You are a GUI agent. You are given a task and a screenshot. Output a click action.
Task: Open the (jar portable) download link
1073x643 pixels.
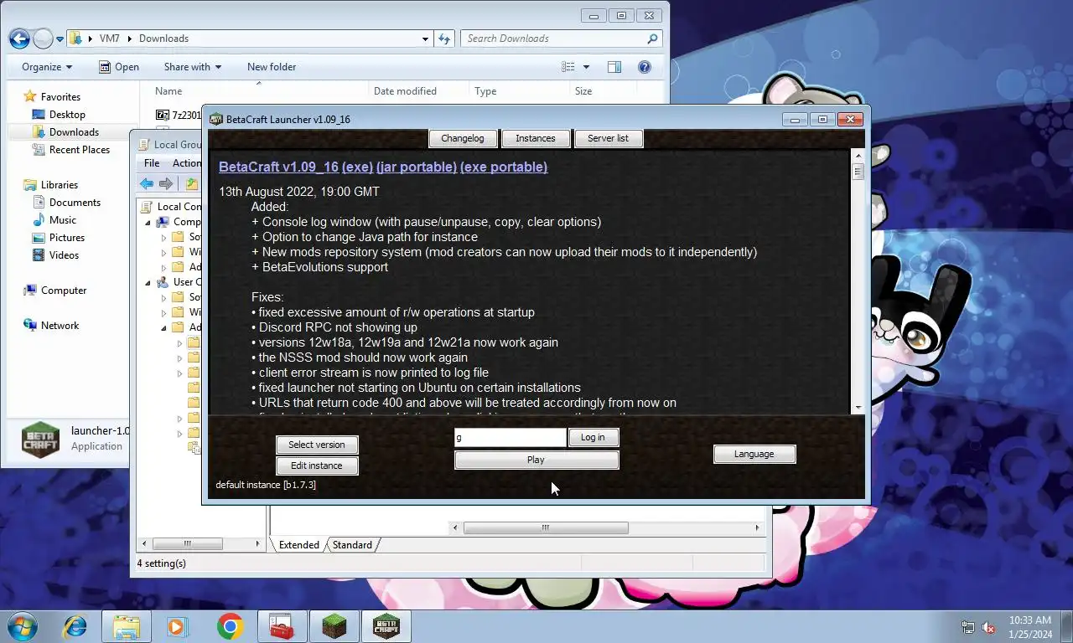click(417, 167)
